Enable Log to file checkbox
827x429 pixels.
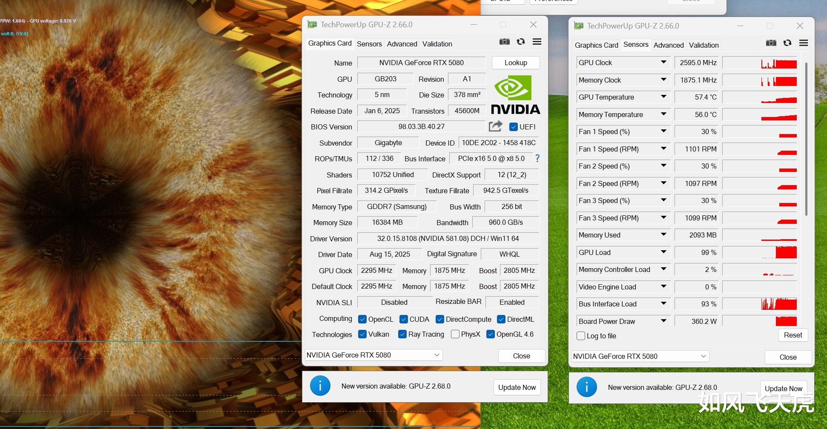(x=581, y=336)
